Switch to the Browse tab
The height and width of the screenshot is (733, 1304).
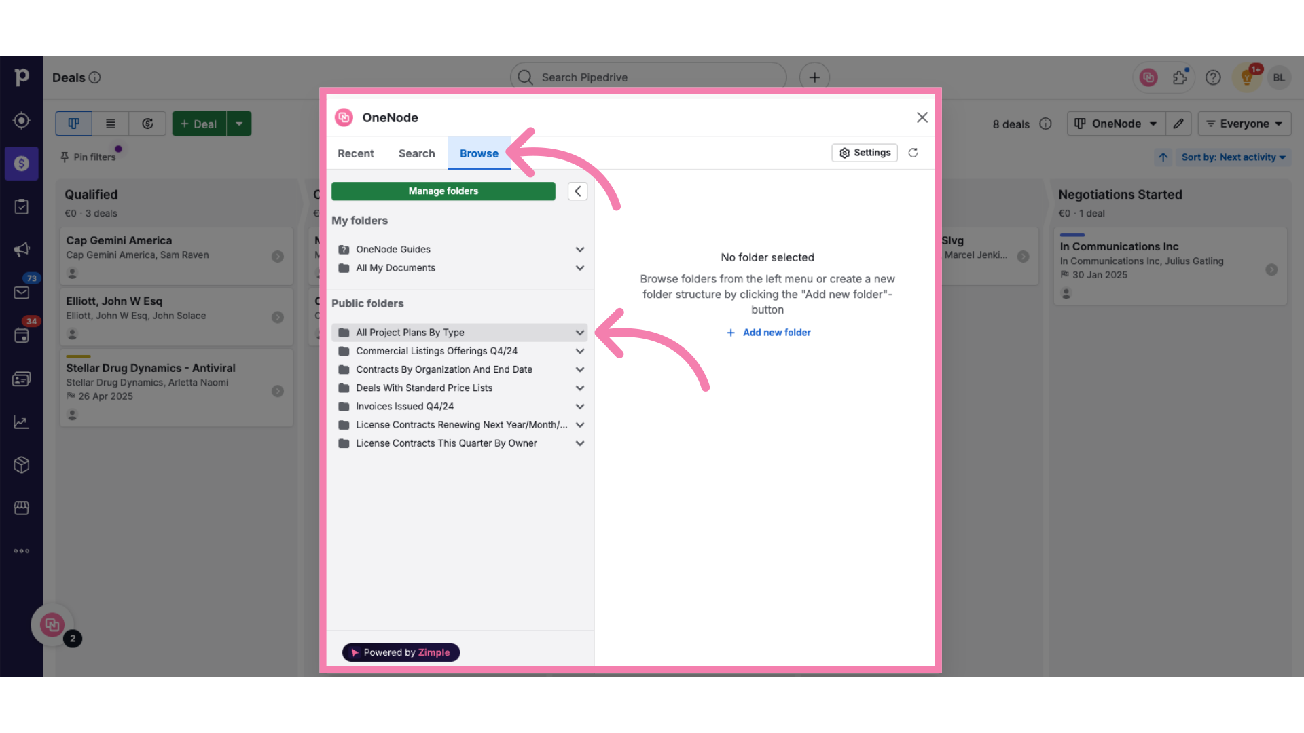point(478,152)
